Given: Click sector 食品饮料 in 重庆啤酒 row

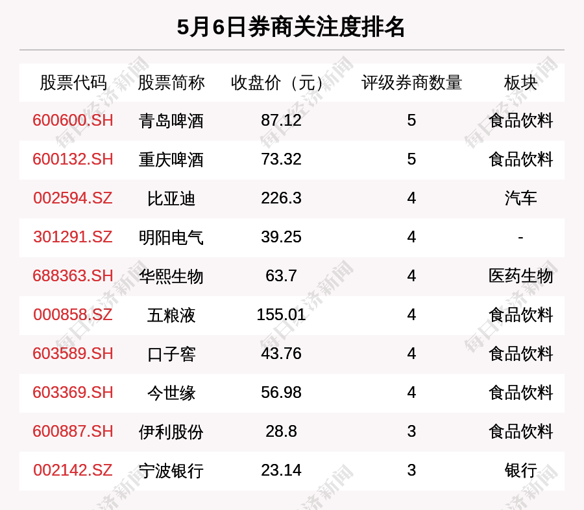Looking at the screenshot, I should coord(520,159).
